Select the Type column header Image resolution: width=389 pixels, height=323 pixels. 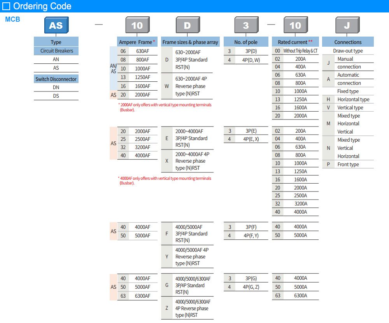pyautogui.click(x=56, y=42)
